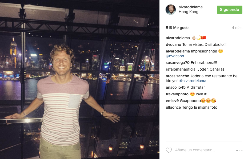Open the arossisancho commenter profile

[x=177, y=76]
